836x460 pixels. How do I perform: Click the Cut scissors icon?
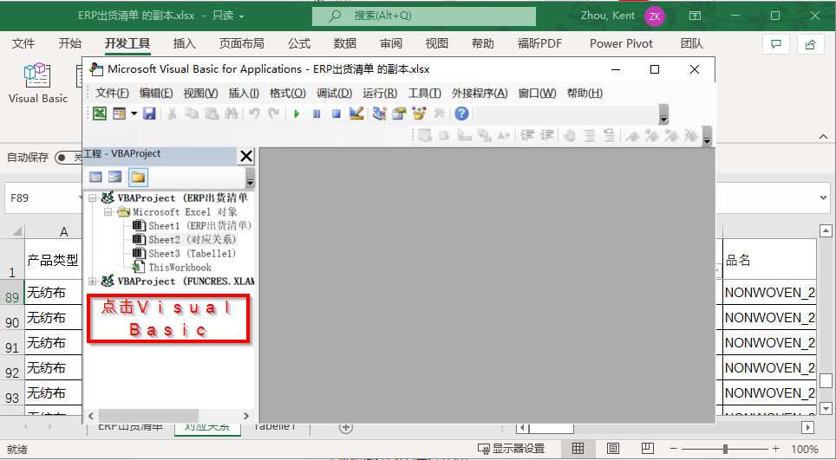172,113
